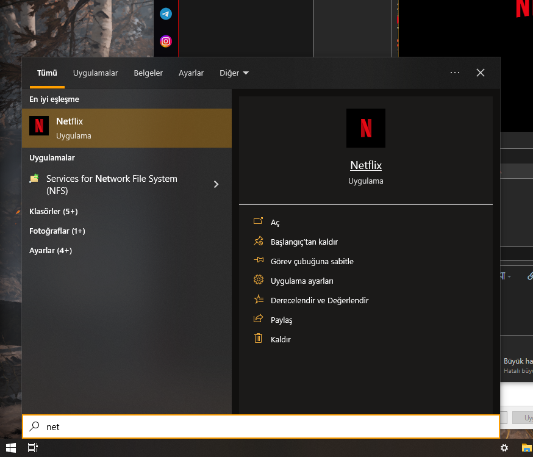Click the gear icon beside Uygulama ayarları
Screen dimensions: 533x457
point(259,280)
